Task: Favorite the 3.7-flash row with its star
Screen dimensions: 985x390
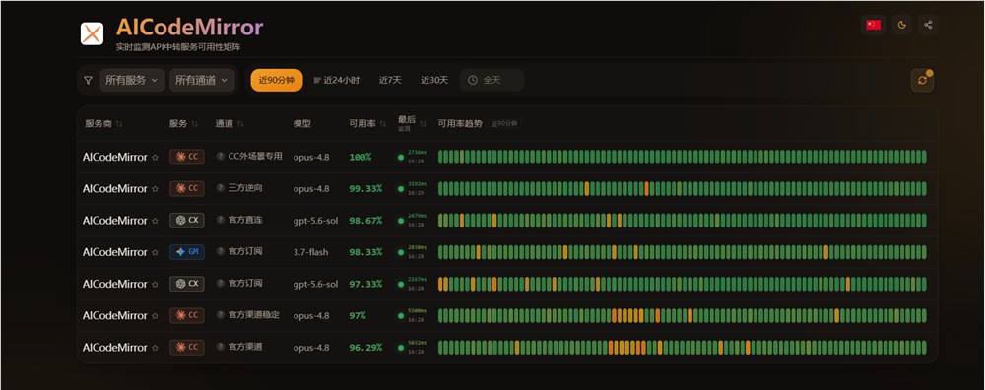Action: 156,252
